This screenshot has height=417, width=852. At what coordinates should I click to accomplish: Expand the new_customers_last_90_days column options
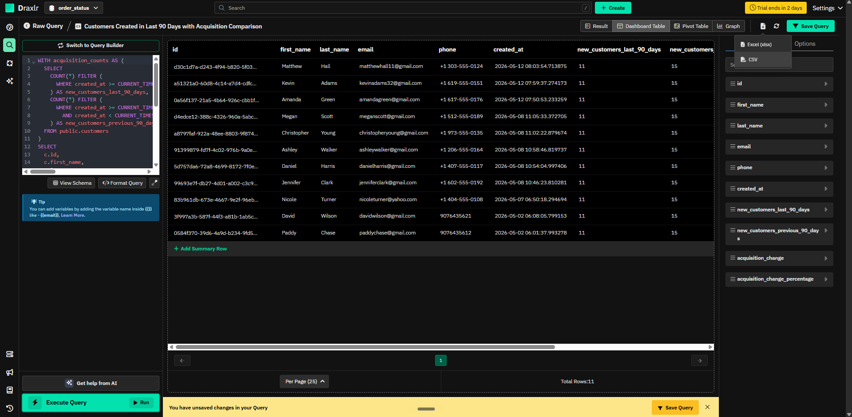[826, 210]
